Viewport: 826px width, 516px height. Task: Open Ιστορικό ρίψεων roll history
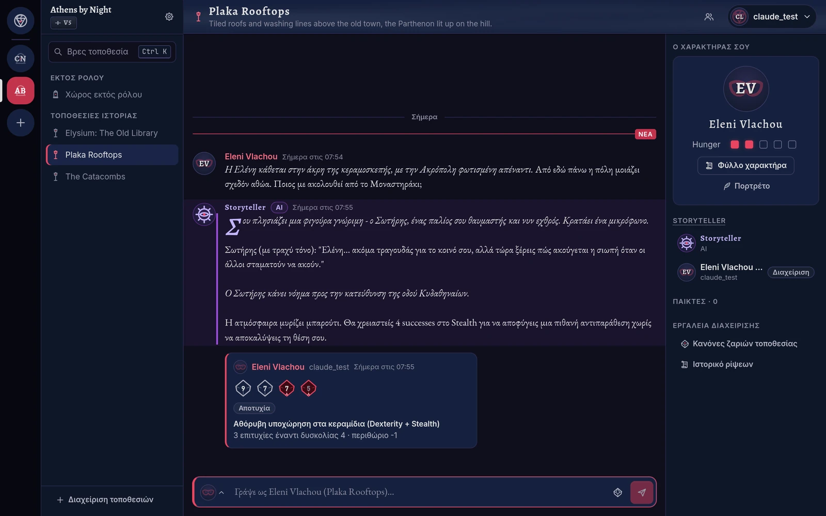point(717,364)
